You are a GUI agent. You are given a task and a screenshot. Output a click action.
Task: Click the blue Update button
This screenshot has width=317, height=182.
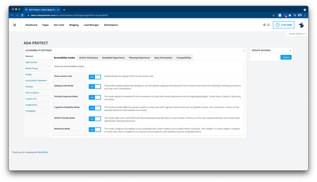click(286, 58)
